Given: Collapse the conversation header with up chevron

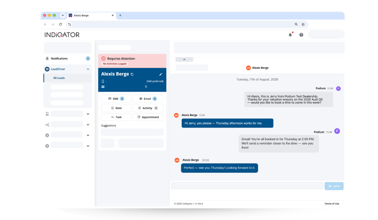Looking at the screenshot, I should pos(184,59).
